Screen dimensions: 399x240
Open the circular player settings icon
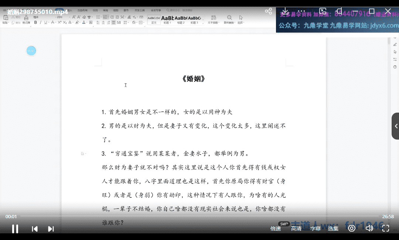pyautogui.click(x=352, y=228)
